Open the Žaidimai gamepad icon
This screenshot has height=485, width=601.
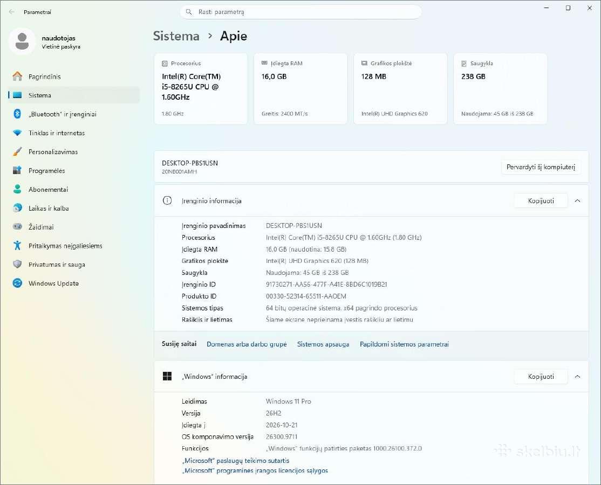coord(17,227)
